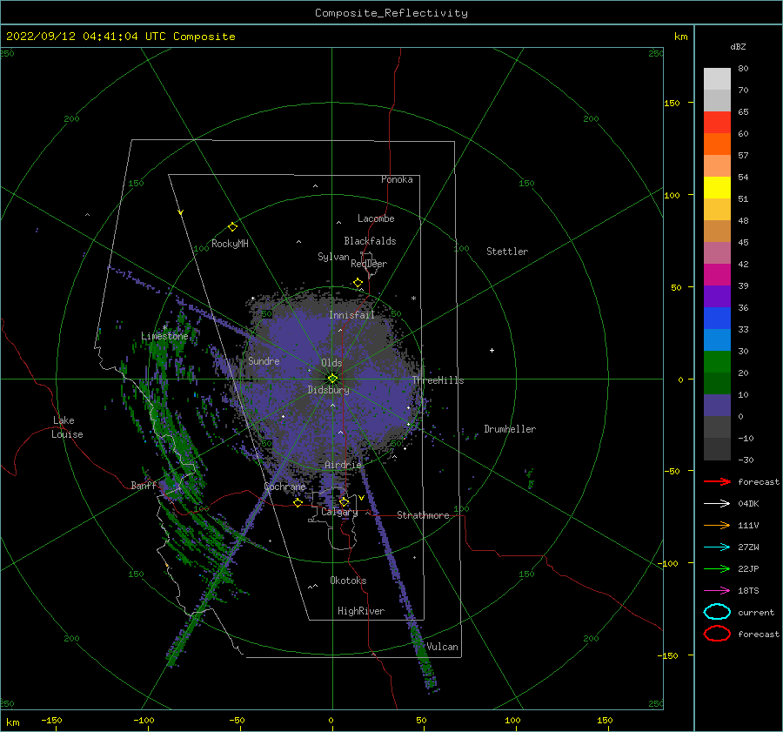783x732 pixels.
Task: Click the red forecast ellipse icon
Action: (x=717, y=634)
